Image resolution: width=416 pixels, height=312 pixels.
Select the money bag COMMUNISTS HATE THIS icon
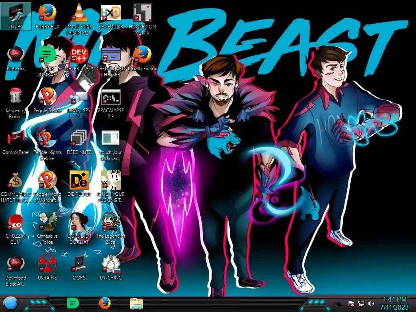click(16, 187)
